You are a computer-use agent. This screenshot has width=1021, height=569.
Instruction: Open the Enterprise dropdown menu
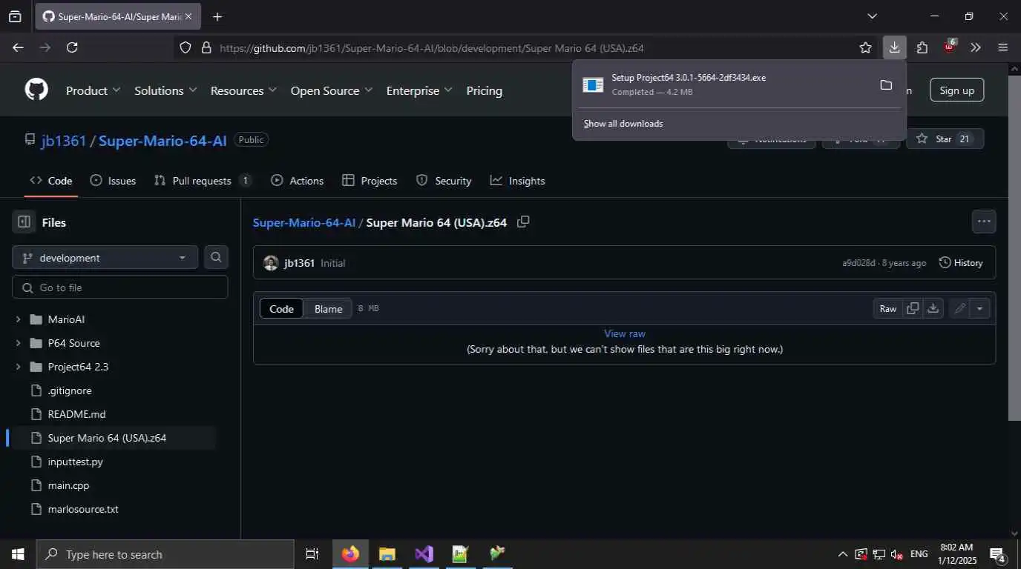point(419,90)
